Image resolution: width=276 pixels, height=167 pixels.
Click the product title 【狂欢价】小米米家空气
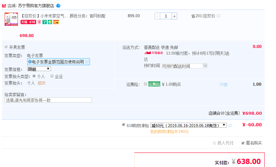coord(44,16)
